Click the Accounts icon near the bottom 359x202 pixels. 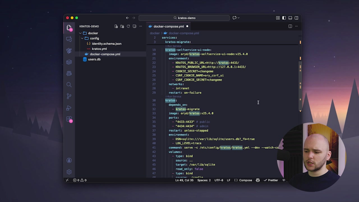[x=69, y=160]
